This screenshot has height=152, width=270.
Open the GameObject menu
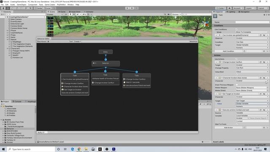click(22, 5)
